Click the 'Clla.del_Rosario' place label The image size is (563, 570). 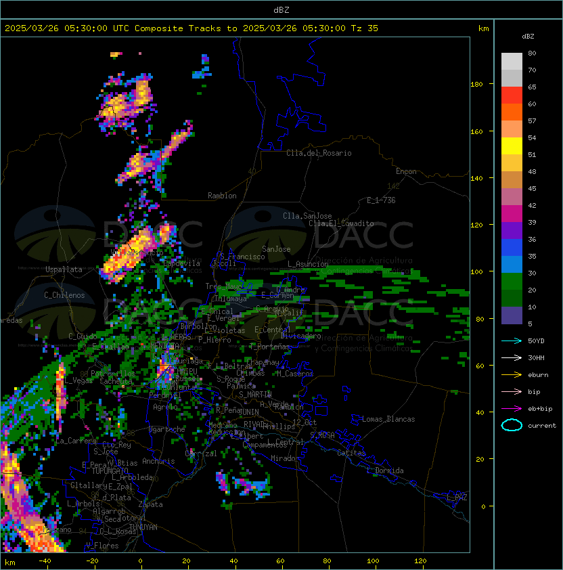point(319,153)
